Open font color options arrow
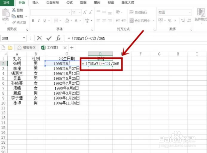207x153 pixels. tap(80, 21)
